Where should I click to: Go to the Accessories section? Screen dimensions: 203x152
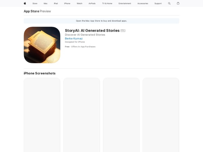click(x=142, y=3)
